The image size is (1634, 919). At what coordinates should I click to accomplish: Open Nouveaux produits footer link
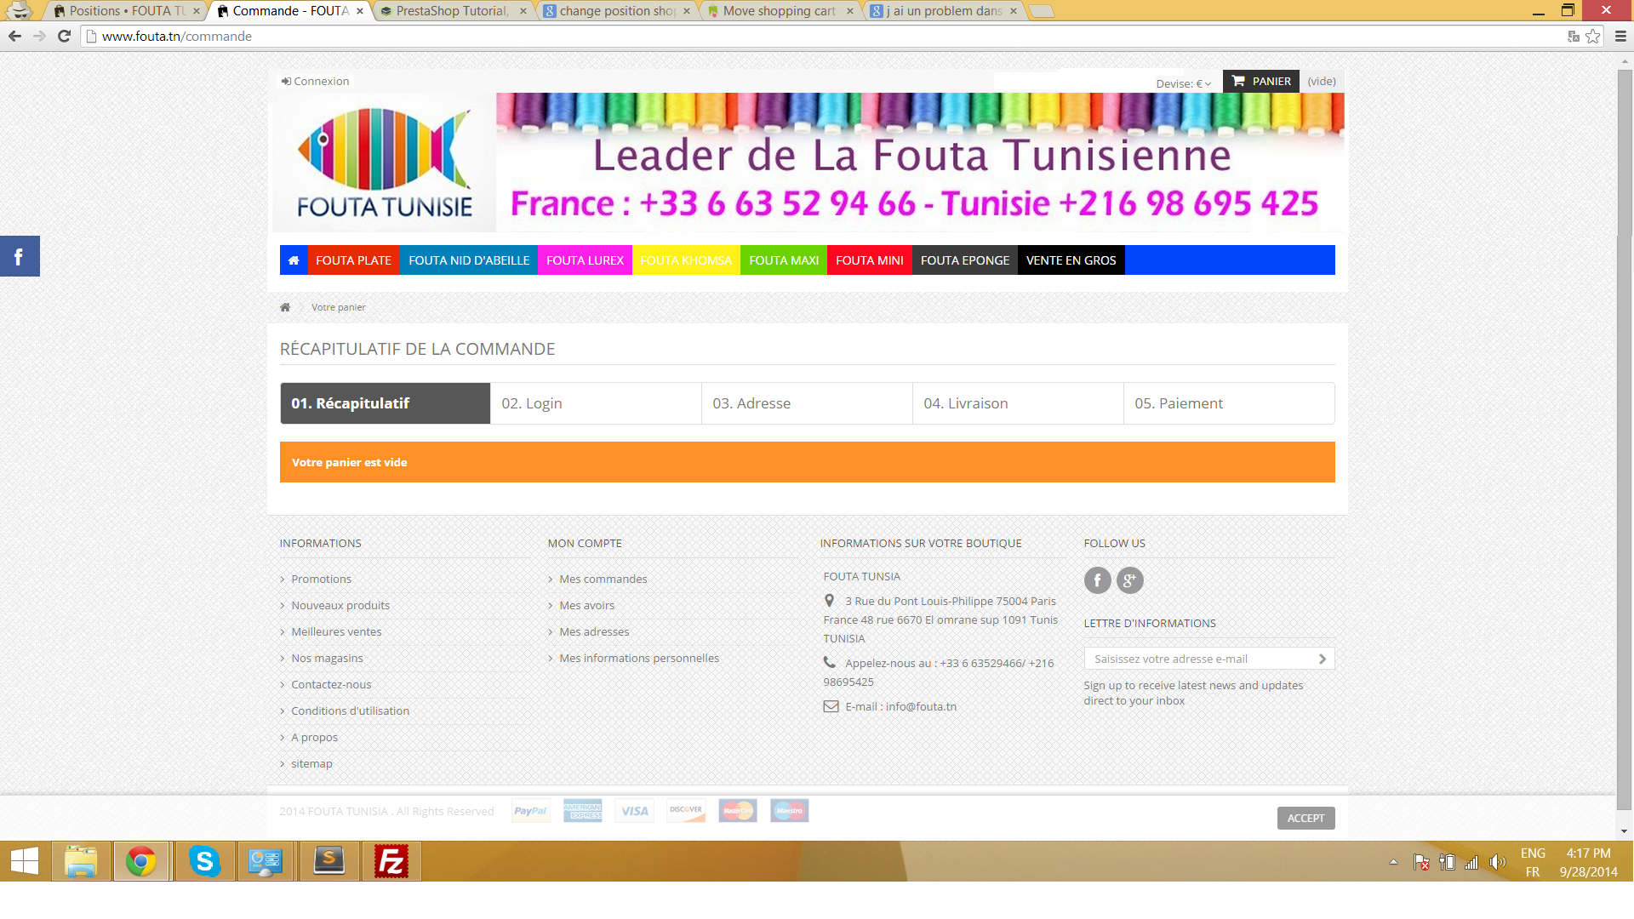coord(340,605)
